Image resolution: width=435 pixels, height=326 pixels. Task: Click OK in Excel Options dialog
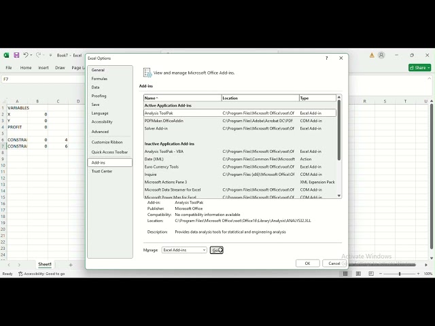pos(308,264)
